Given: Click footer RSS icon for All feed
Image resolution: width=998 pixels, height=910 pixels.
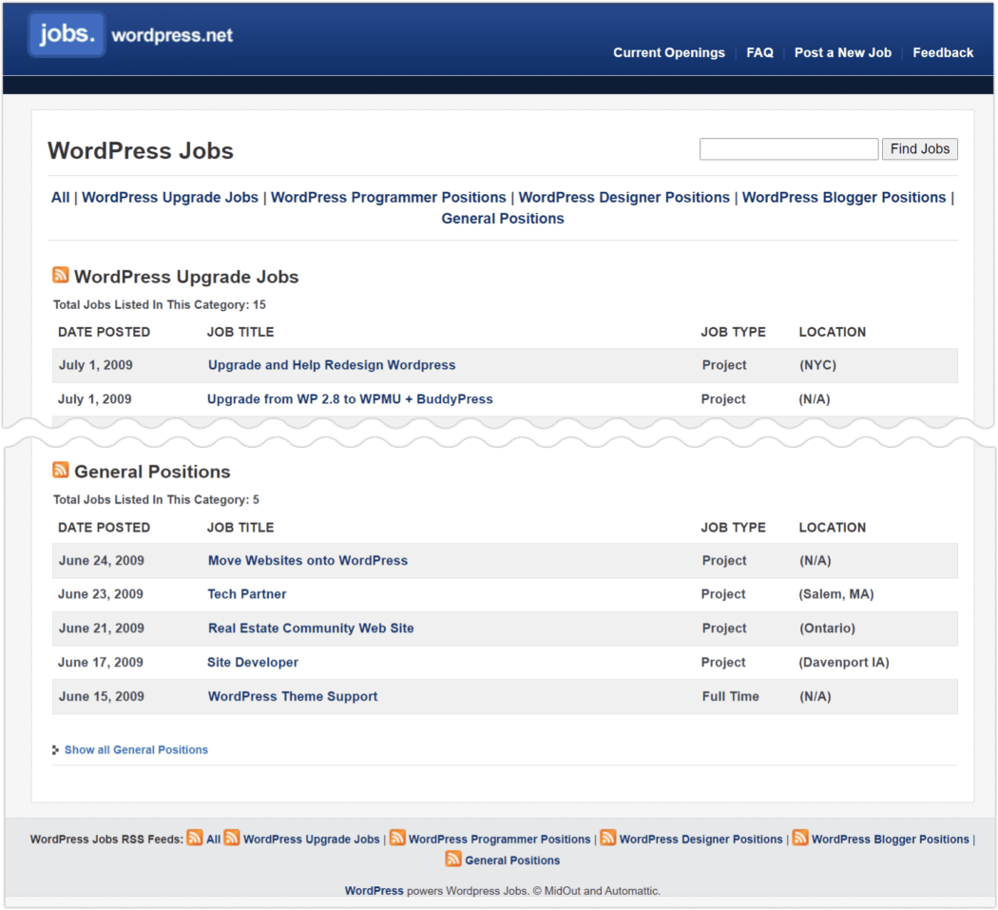Looking at the screenshot, I should (195, 838).
